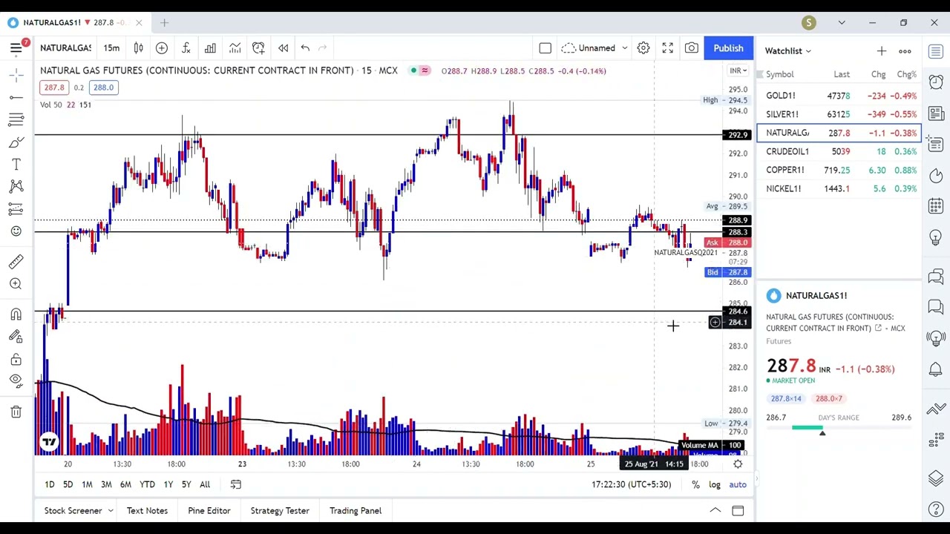The image size is (950, 534).
Task: Open indicator templates icon
Action: [235, 48]
